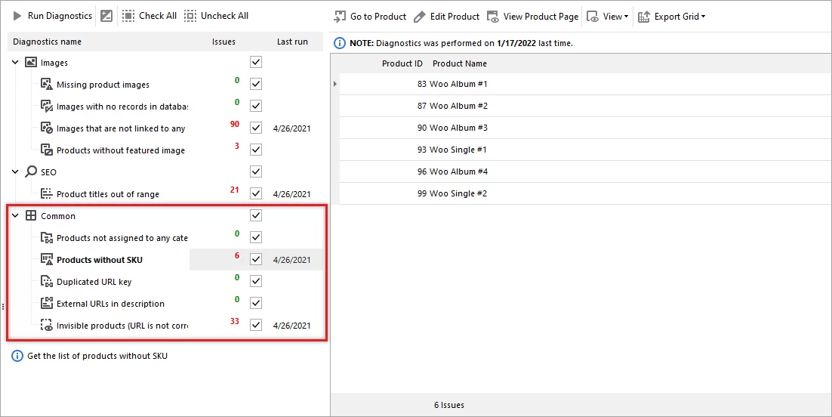Image resolution: width=832 pixels, height=417 pixels.
Task: Click the Uncheck All toolbar icon
Action: coord(190,16)
